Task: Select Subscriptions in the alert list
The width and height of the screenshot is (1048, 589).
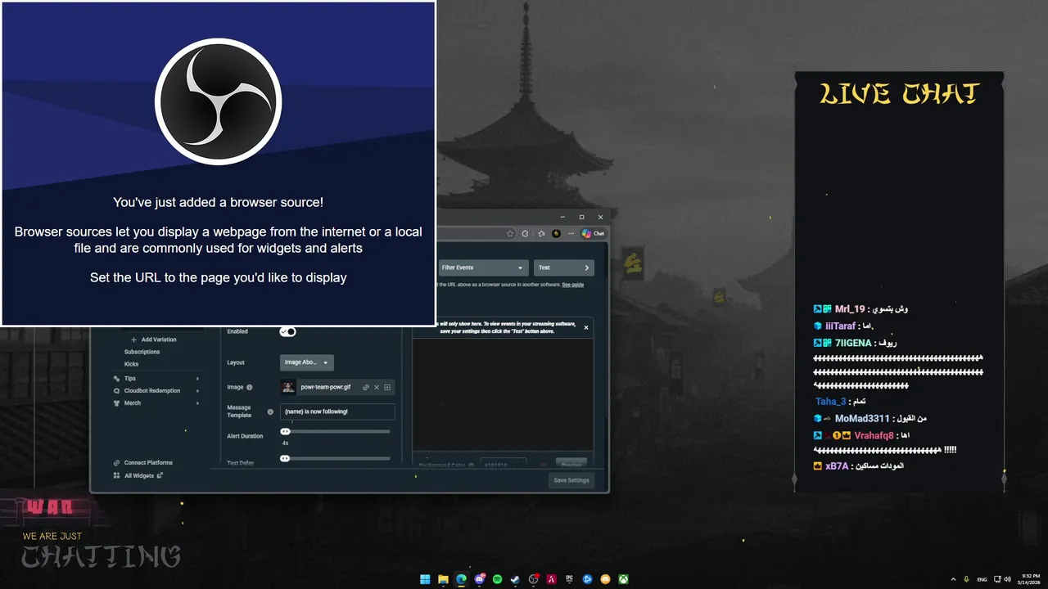Action: [142, 352]
